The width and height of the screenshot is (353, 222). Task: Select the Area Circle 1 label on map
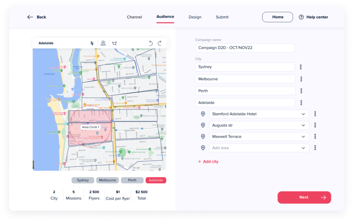tap(91, 127)
